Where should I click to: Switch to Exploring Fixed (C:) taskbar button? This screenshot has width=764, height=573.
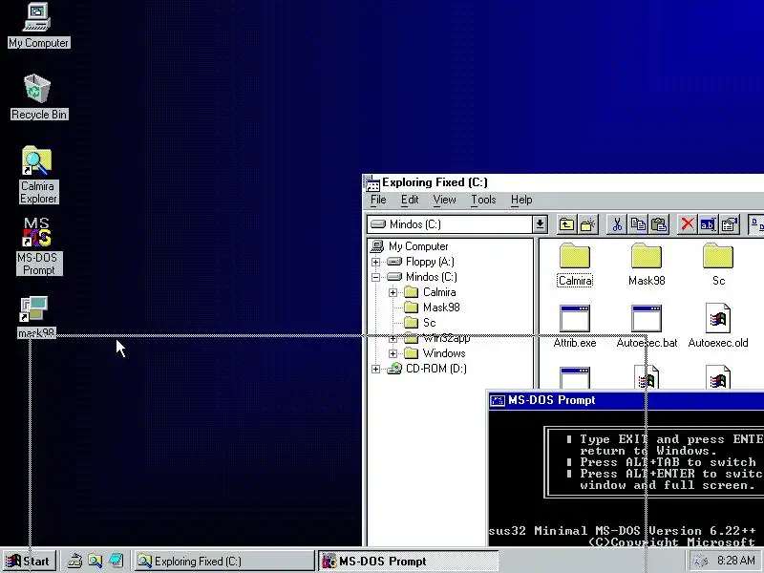pyautogui.click(x=224, y=561)
